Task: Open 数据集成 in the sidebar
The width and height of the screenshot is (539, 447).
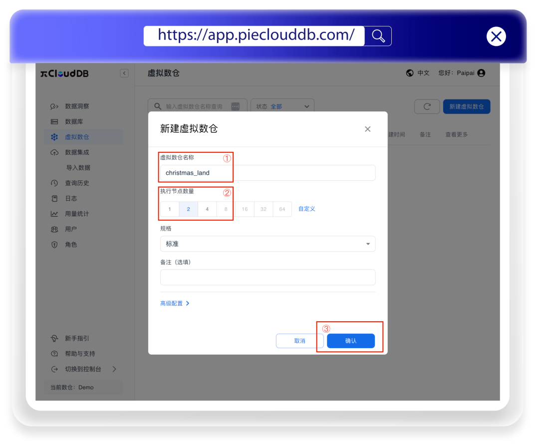Action: coord(77,152)
